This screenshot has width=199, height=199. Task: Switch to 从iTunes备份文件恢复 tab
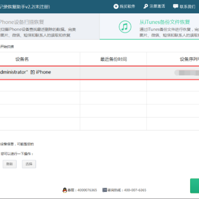(x=149, y=27)
